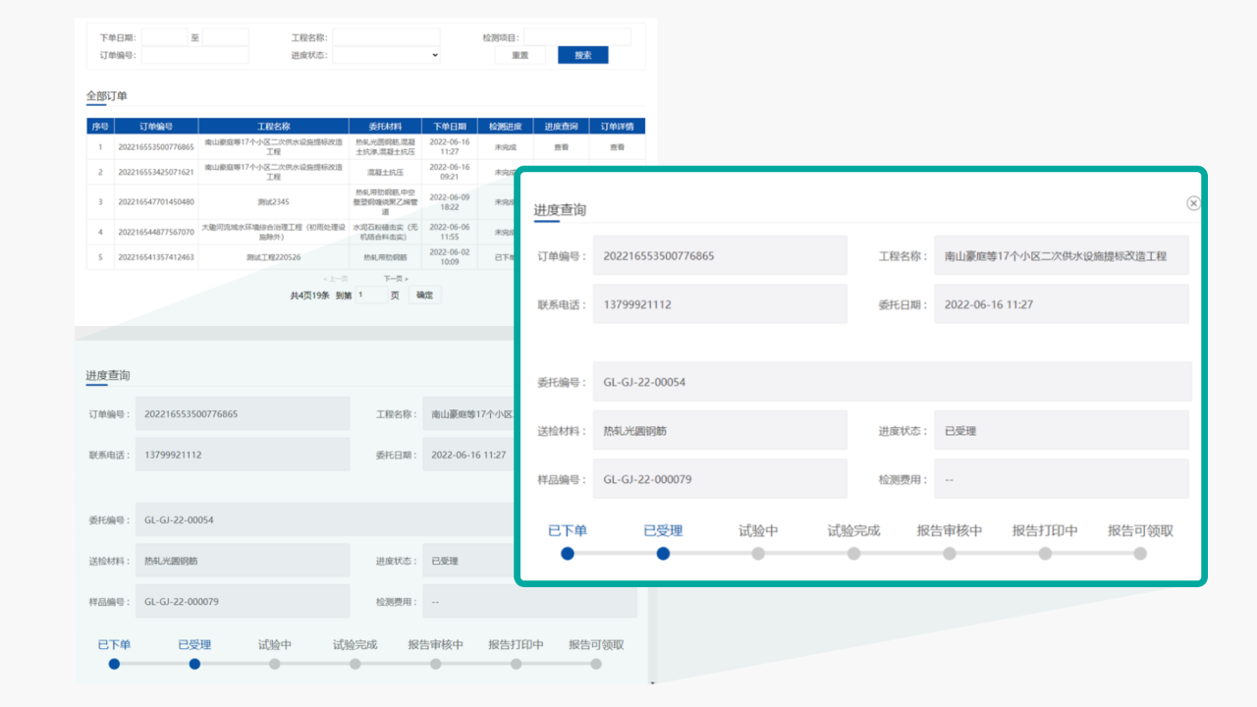
Task: Click 订单编号 value field in enlarged popup
Action: [720, 255]
